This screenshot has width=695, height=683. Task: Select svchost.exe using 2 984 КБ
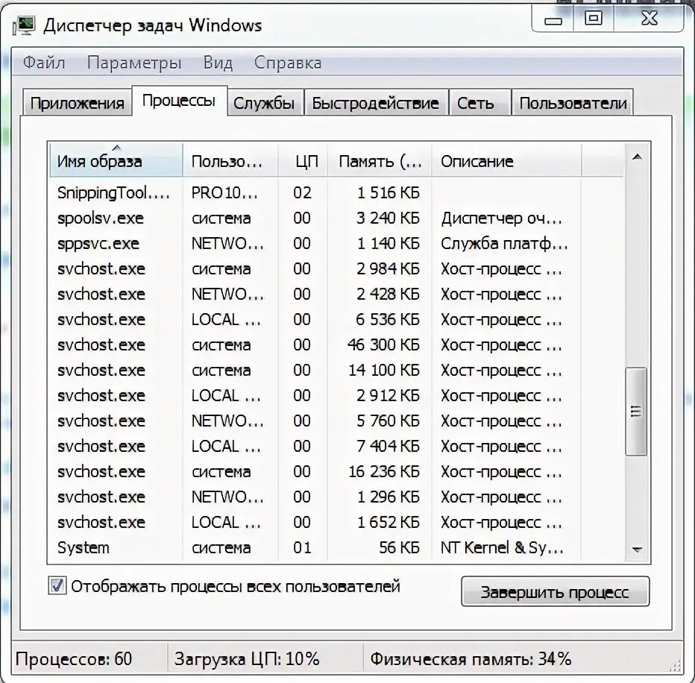tap(336, 268)
